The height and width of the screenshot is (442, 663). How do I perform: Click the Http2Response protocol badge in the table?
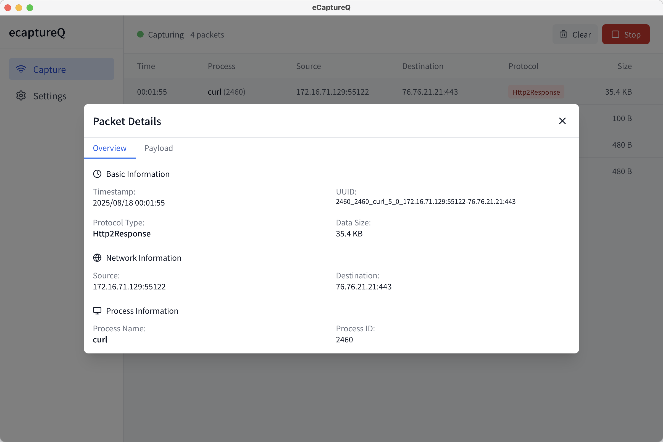pos(536,92)
